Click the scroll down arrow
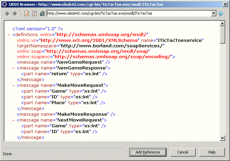This screenshot has width=230, height=161. [223, 138]
